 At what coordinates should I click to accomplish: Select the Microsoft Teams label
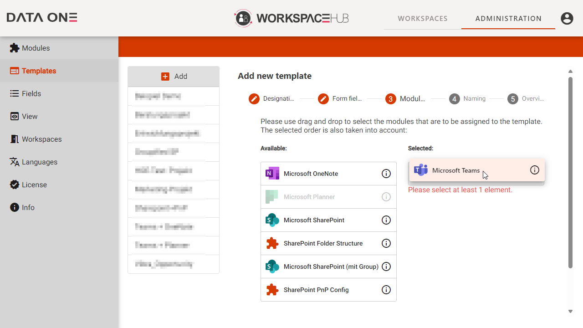[456, 170]
